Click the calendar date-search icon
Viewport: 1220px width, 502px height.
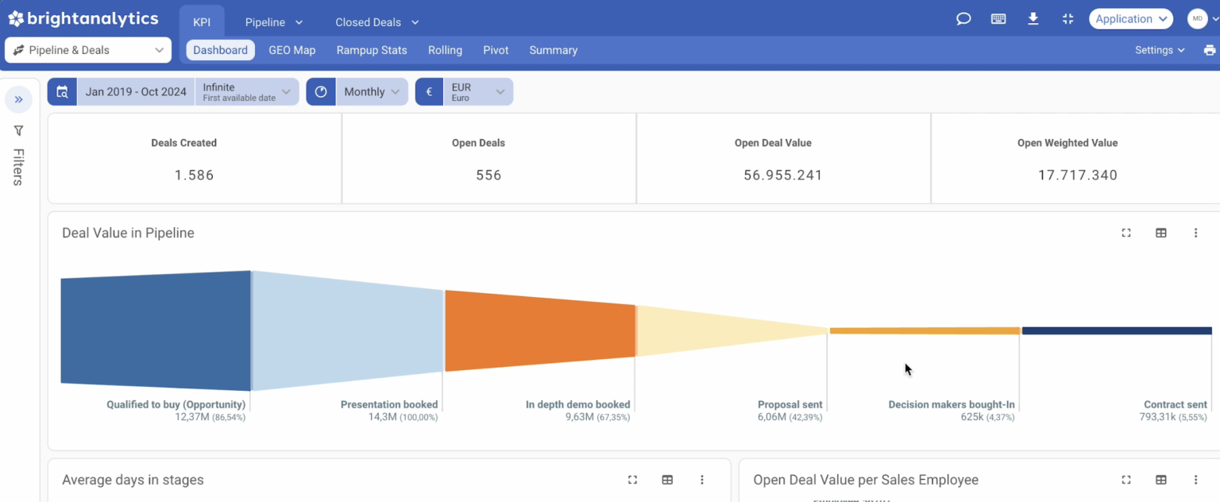coord(62,91)
